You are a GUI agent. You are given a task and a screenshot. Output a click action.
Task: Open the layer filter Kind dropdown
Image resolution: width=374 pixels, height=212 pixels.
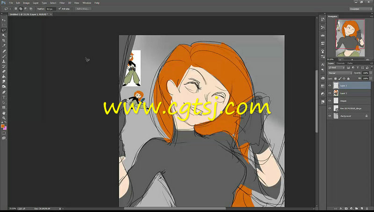(337, 68)
